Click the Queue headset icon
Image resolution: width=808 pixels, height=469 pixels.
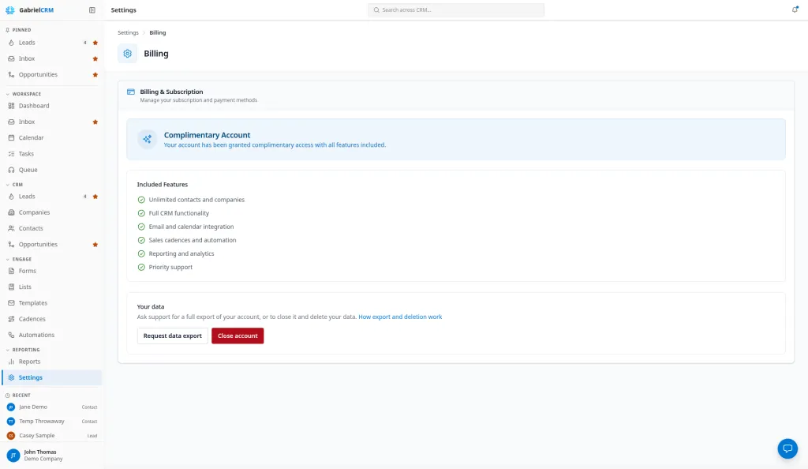[11, 170]
